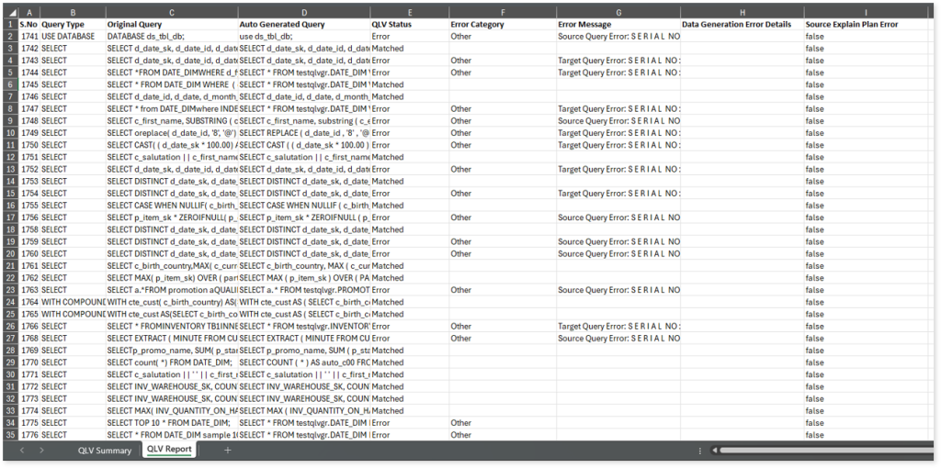Click the three-dot scrollbar resize handle
941x468 pixels.
(702, 451)
